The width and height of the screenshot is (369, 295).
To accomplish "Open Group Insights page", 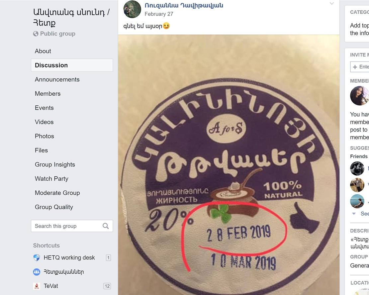I will (55, 164).
